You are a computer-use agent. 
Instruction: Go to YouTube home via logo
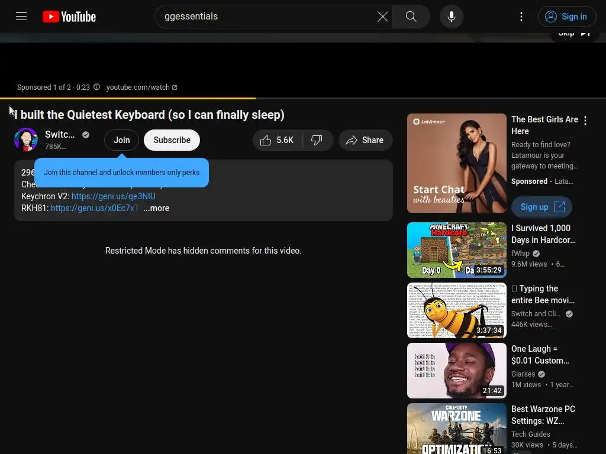point(69,17)
